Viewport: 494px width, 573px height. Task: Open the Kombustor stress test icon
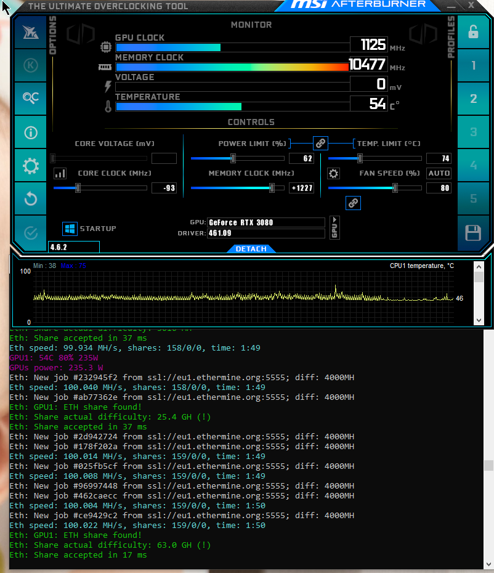point(31,65)
